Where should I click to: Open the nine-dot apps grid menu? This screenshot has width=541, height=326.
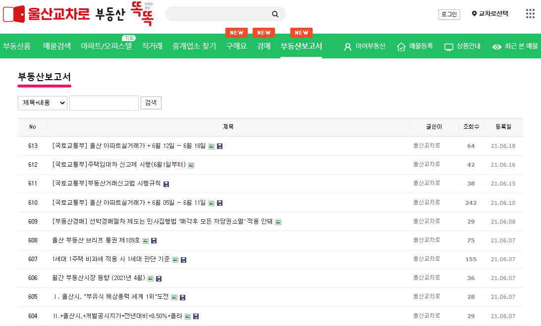[530, 14]
